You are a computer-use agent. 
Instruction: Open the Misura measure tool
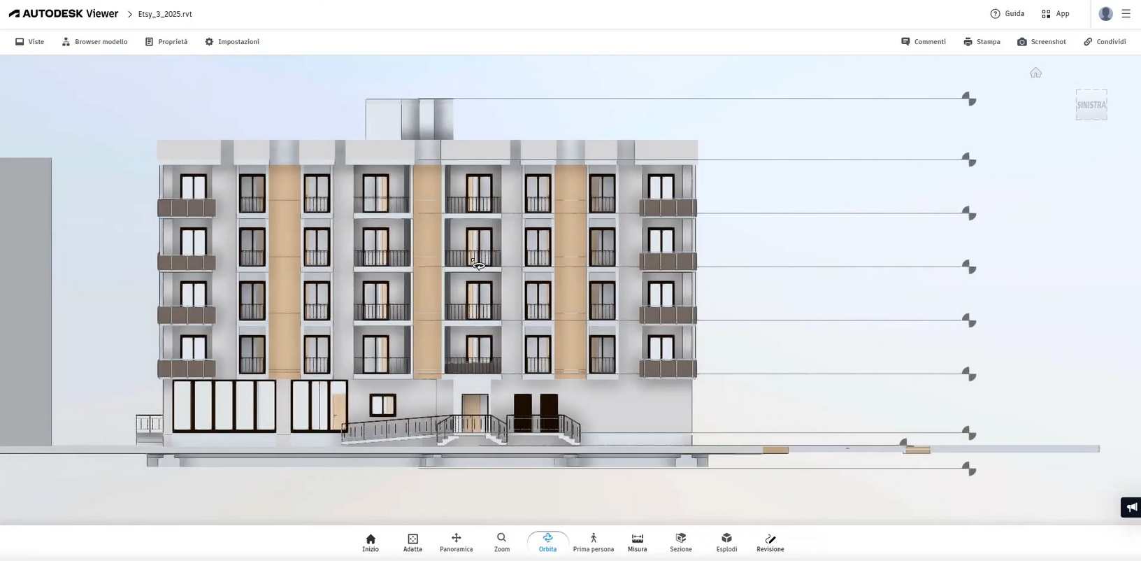[637, 543]
